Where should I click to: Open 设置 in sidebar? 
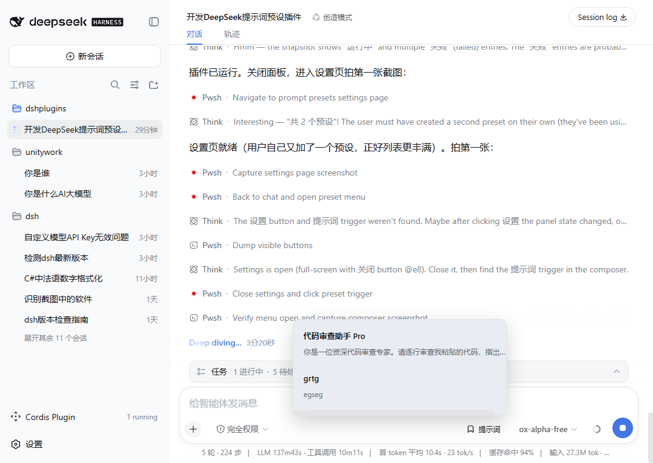click(85, 444)
